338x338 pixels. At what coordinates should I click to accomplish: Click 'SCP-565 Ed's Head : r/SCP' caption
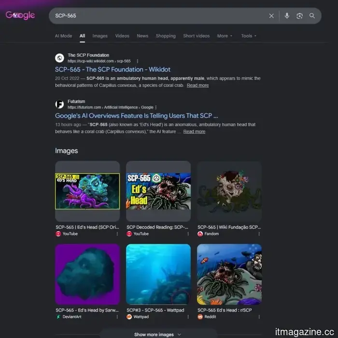point(225,310)
